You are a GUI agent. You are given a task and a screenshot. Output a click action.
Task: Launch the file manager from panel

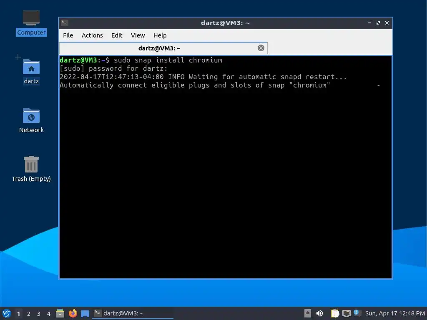coord(60,313)
